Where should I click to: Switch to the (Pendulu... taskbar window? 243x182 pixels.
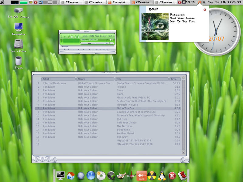[x=142, y=2]
